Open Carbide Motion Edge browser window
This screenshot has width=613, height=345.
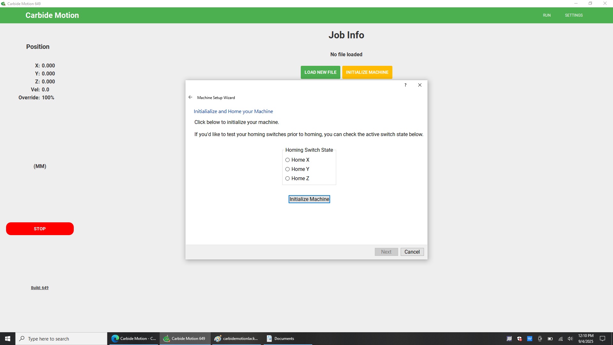click(x=133, y=339)
